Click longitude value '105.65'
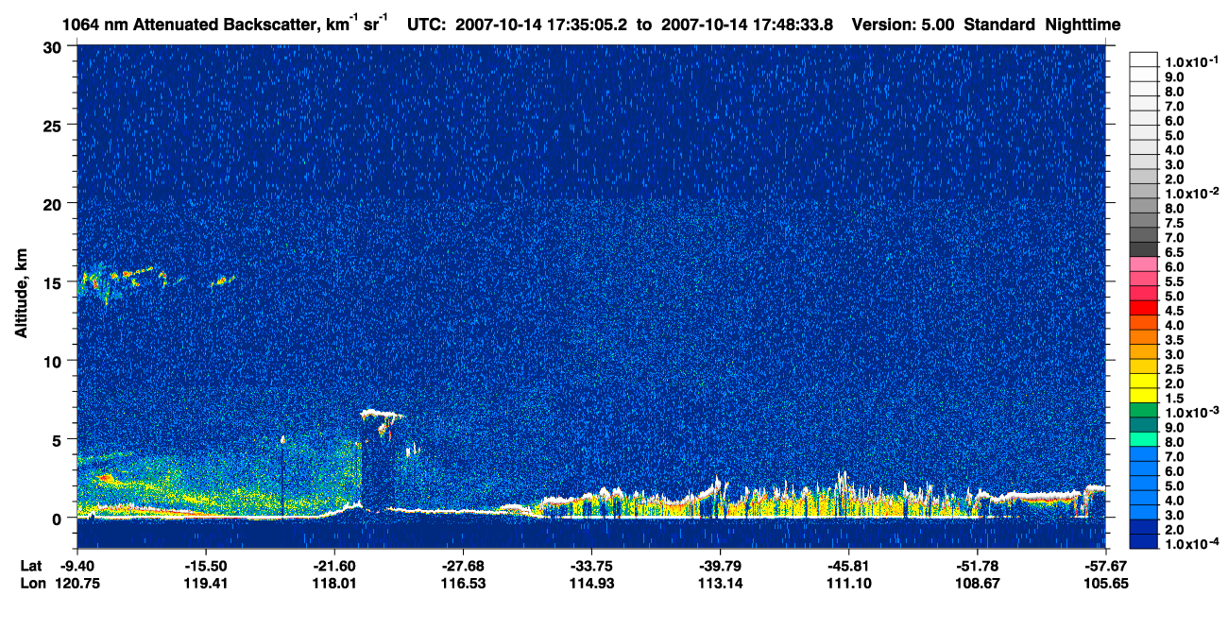 (1105, 583)
